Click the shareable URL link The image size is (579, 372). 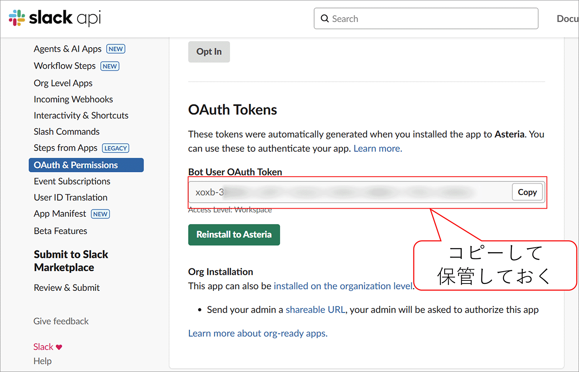pos(315,310)
